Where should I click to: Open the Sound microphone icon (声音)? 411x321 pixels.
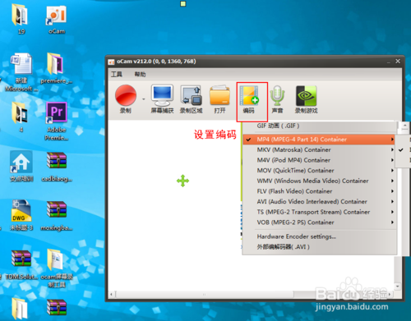coord(277,95)
